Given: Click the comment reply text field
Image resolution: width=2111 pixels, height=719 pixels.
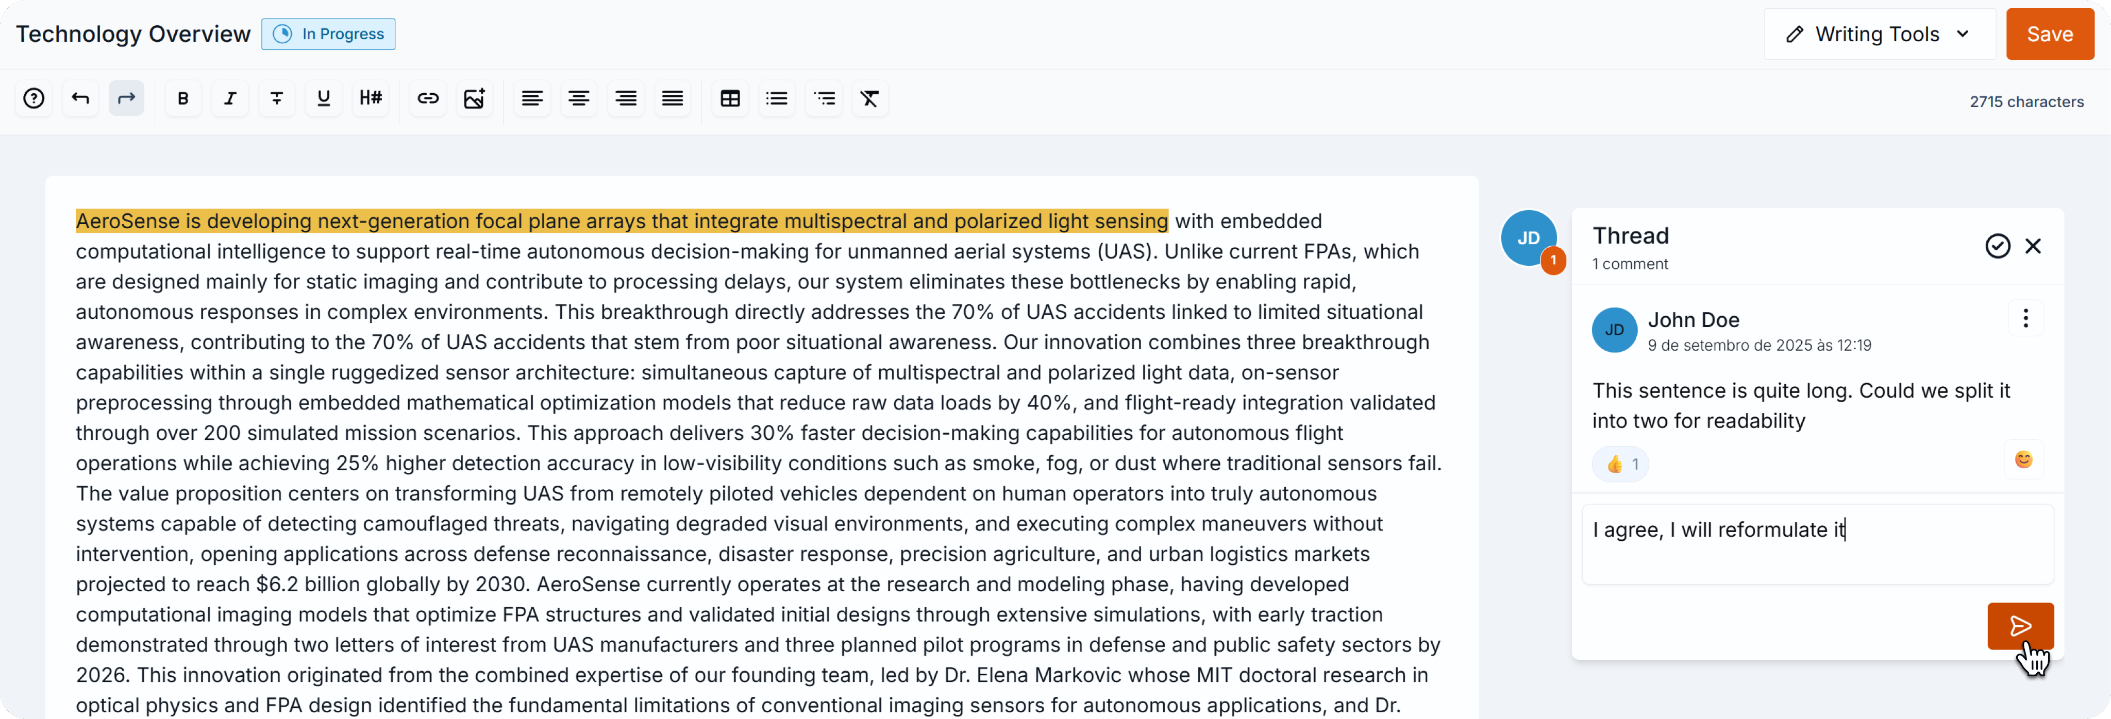Looking at the screenshot, I should click(x=1817, y=544).
